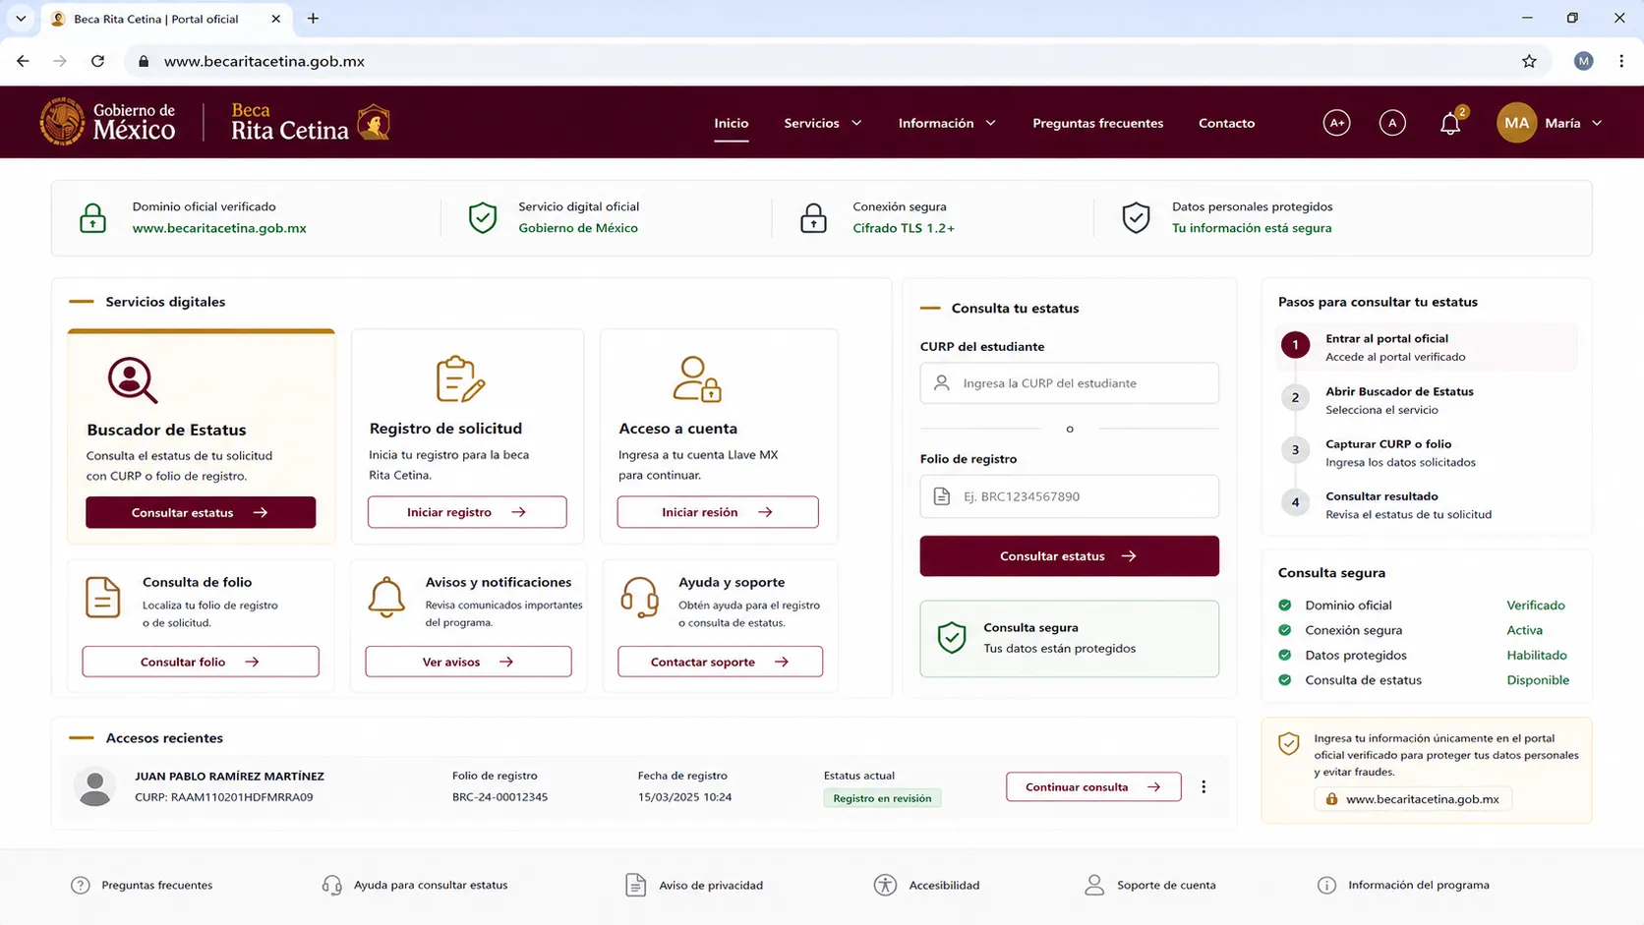This screenshot has height=925, width=1644.
Task: Click the Iniciar registro button
Action: point(467,512)
